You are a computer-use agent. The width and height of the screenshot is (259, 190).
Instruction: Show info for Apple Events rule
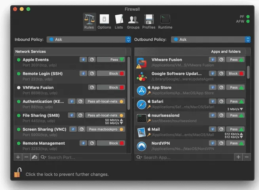84,59
